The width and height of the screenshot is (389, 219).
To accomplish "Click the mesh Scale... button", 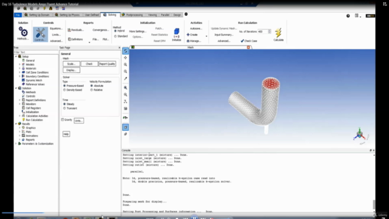I will [71, 64].
